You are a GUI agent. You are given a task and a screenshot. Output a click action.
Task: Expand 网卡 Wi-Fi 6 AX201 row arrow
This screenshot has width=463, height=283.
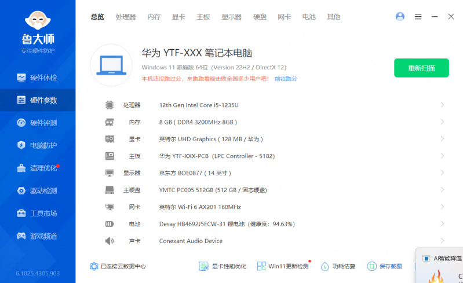pyautogui.click(x=442, y=207)
